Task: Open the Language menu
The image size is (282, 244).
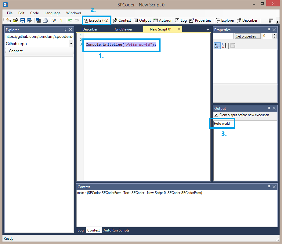Action: [x=52, y=13]
